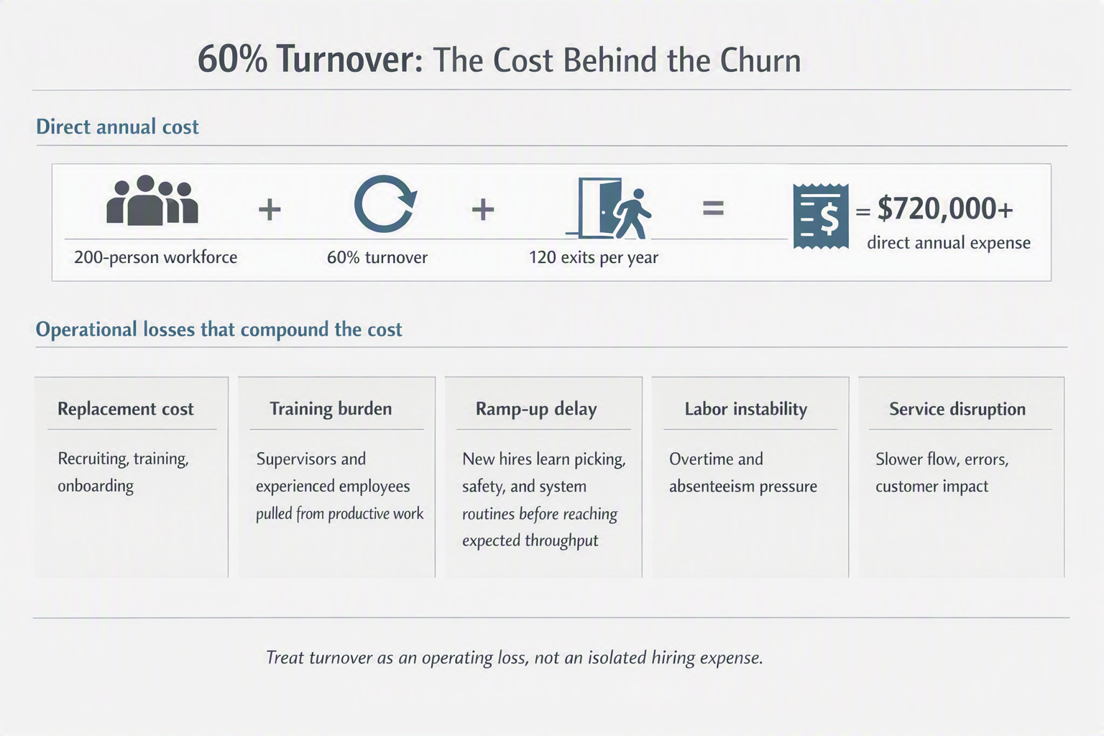Select the Ramp-up delay card heading
The image size is (1104, 736).
tap(536, 409)
